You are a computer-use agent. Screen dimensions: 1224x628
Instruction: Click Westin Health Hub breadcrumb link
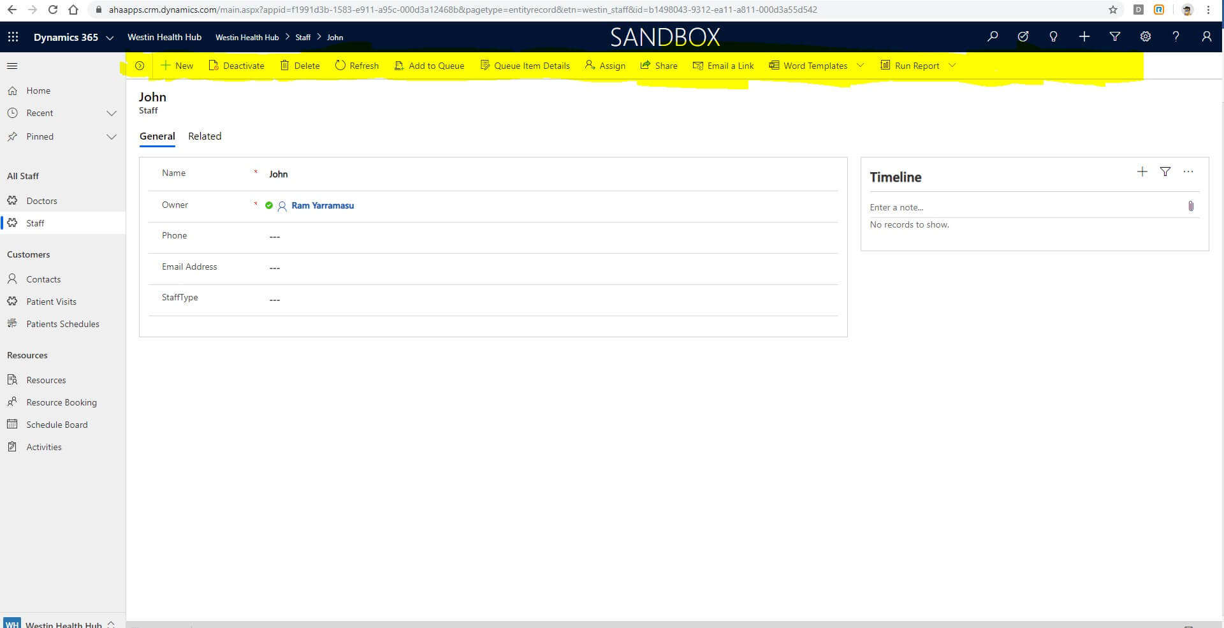pos(247,38)
